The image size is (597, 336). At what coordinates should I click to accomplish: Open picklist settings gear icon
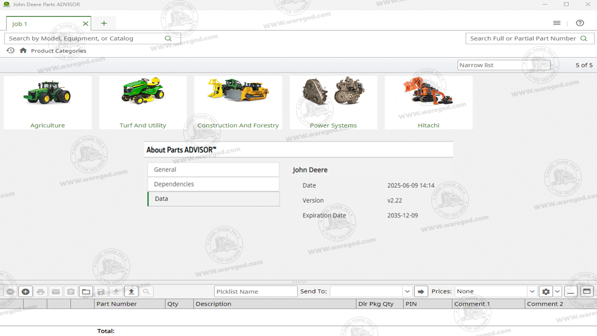546,292
